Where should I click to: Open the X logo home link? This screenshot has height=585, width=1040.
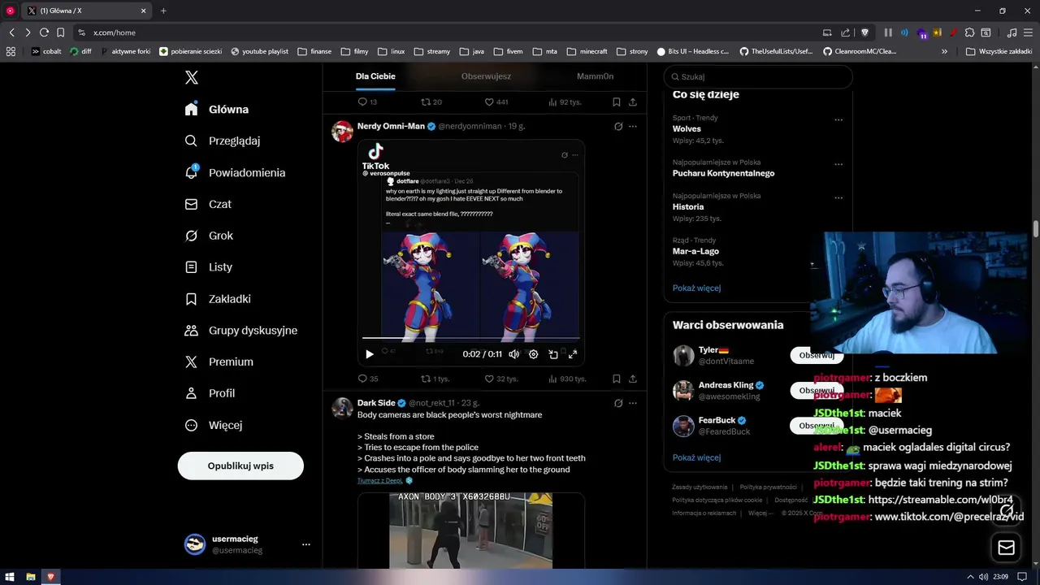tap(192, 78)
